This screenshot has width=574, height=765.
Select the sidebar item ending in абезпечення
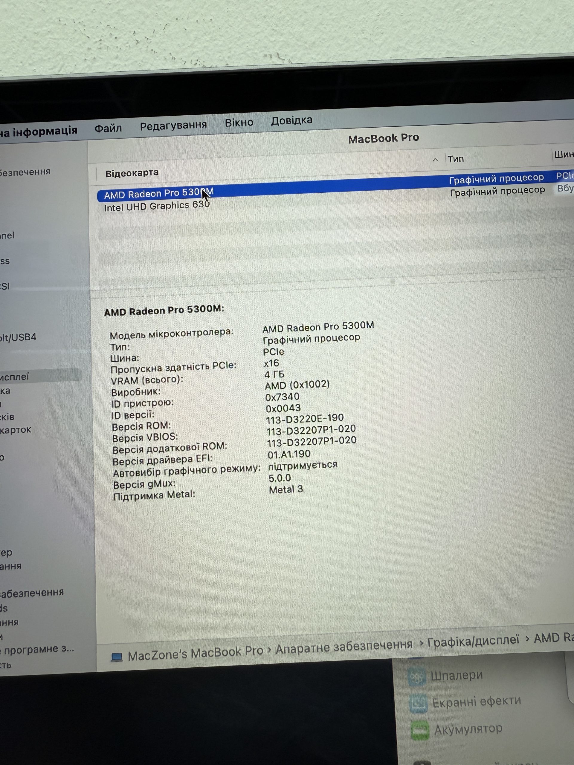coord(32,593)
